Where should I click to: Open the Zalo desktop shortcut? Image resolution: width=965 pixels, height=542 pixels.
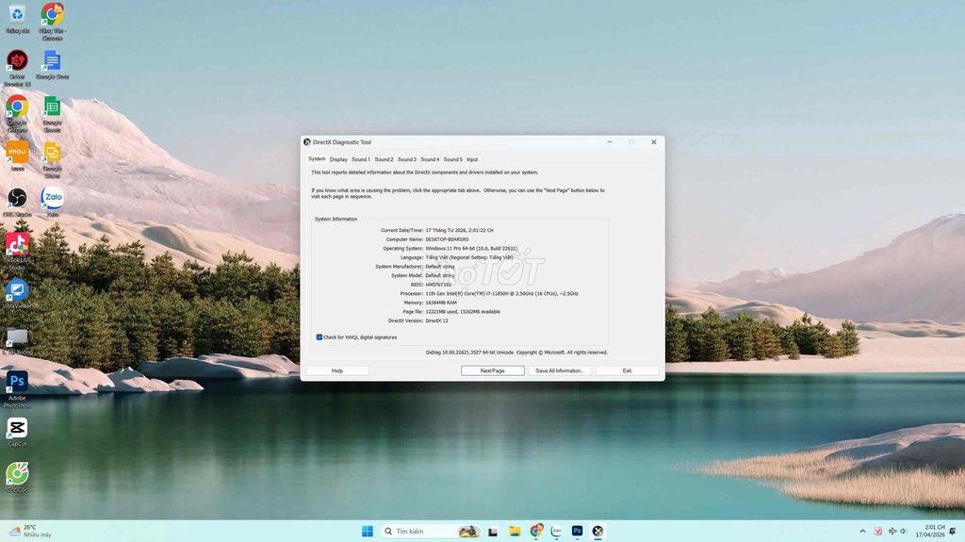pyautogui.click(x=53, y=202)
